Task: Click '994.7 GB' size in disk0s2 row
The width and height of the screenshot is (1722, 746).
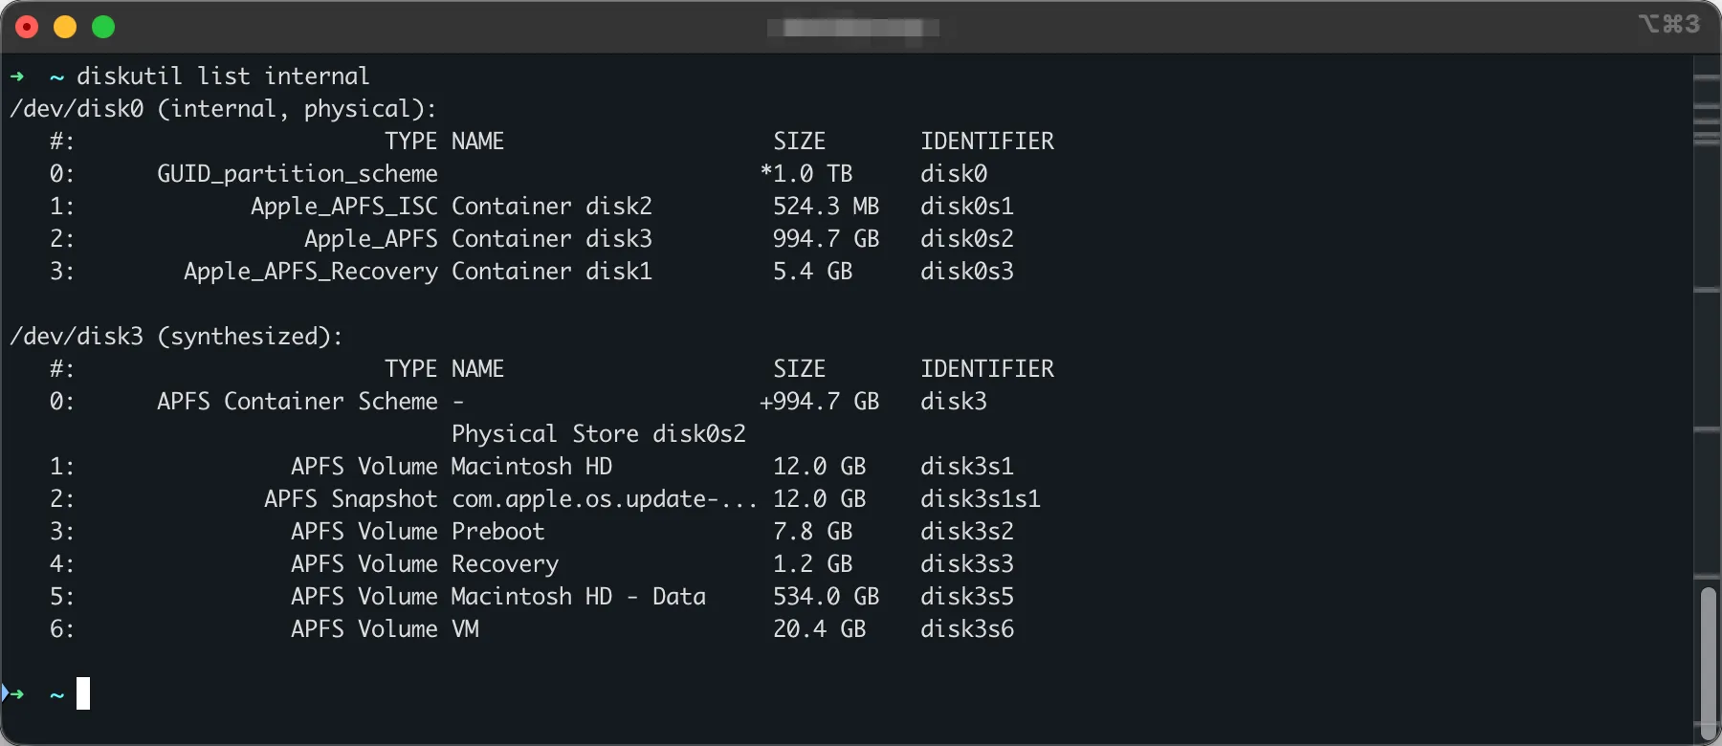Action: [826, 239]
